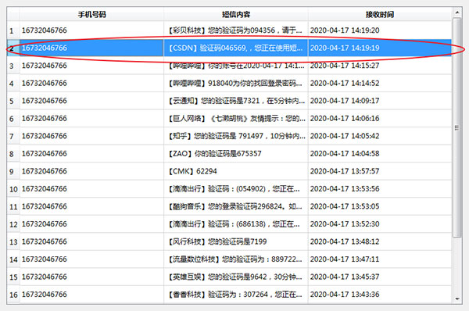Select the 滴滴出行 验证码 686138 message

236,224
